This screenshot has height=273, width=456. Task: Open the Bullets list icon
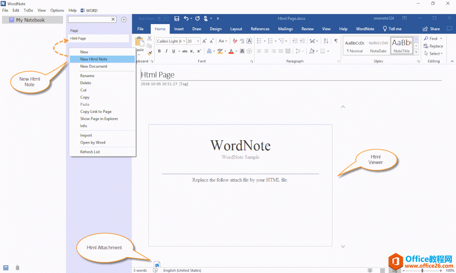point(260,41)
